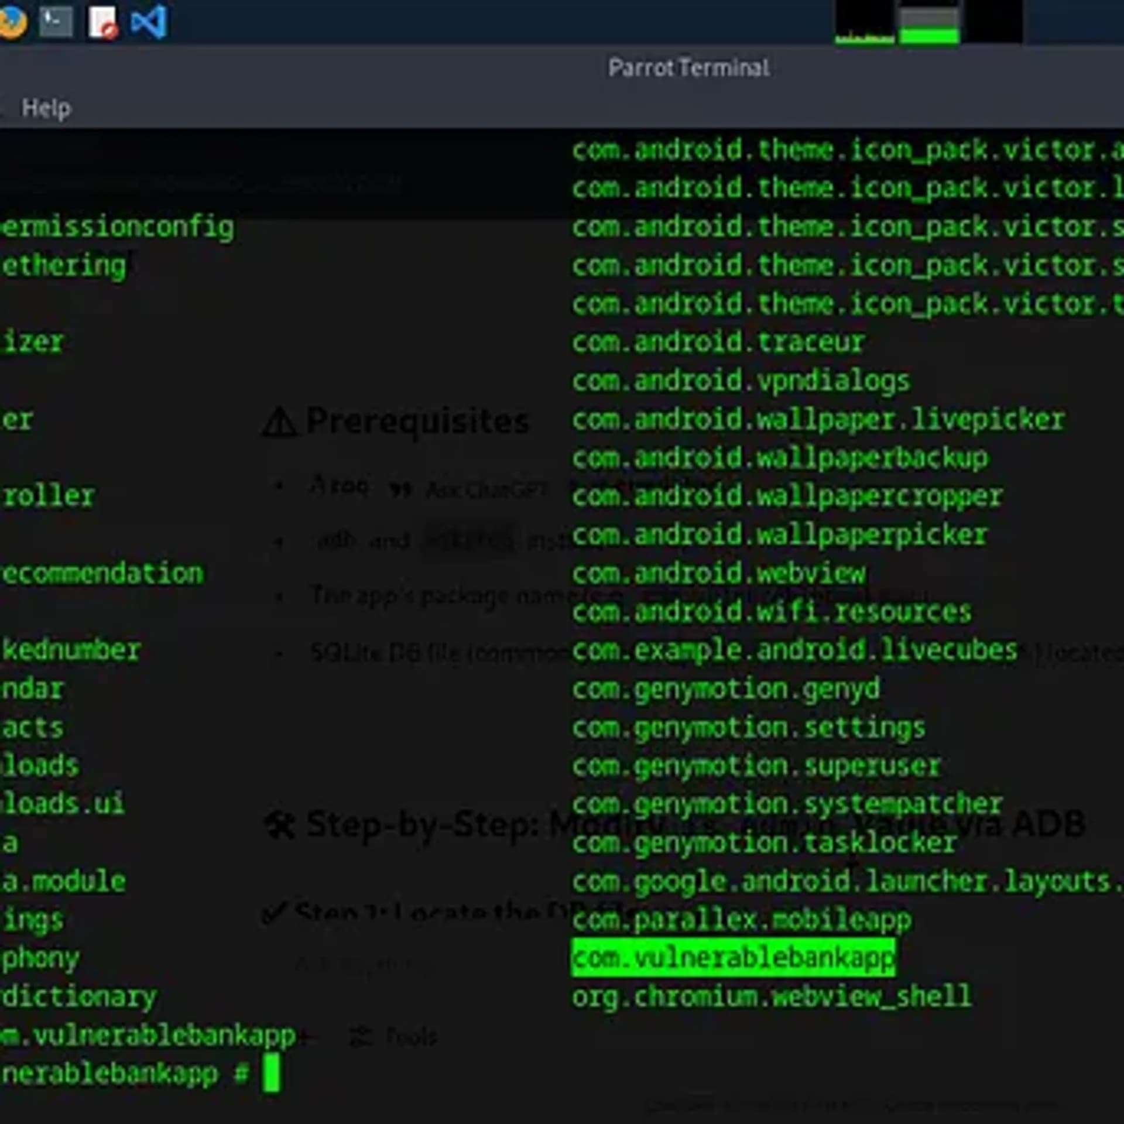Click com.android.vpndialogs line

coord(741,382)
